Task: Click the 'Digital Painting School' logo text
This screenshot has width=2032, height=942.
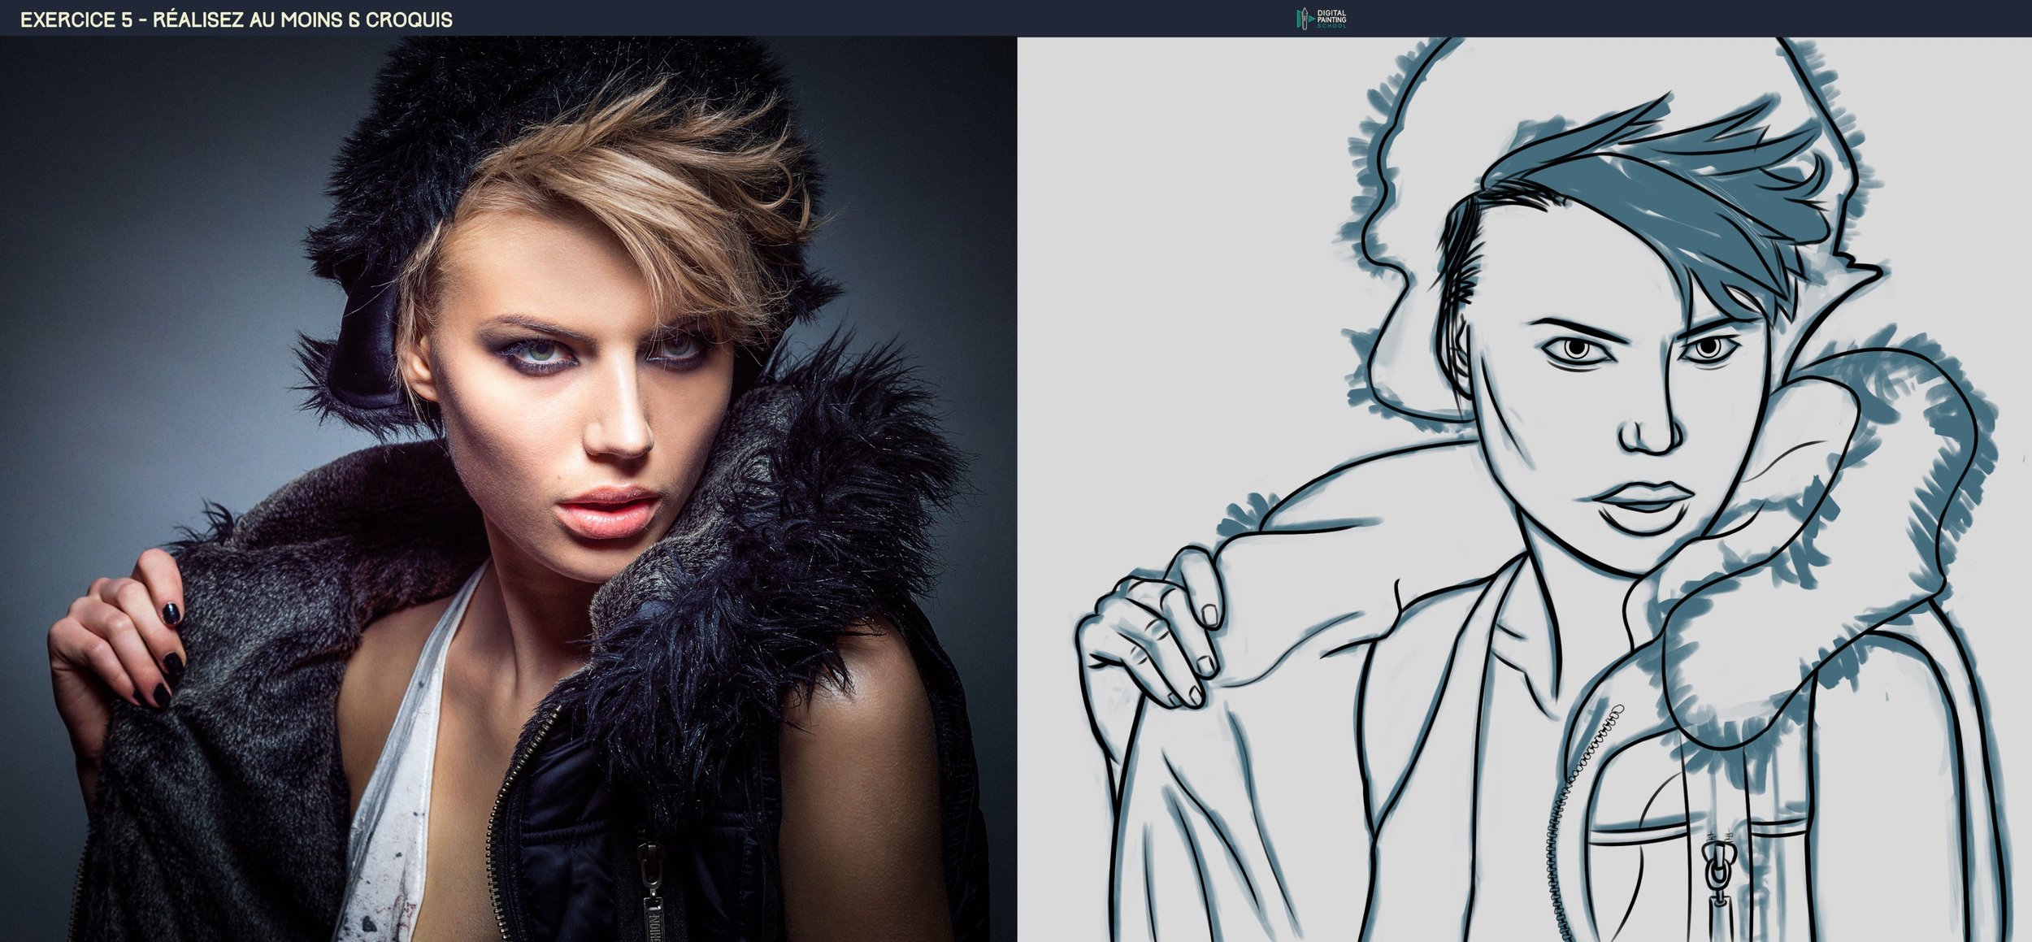Action: (1332, 19)
